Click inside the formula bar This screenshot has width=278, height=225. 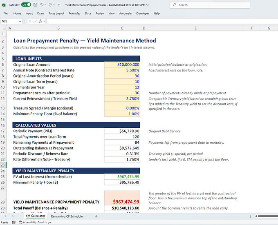click(x=162, y=21)
